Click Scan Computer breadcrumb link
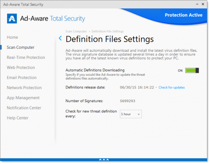Image resolution: width=210 pixels, height=164 pixels. (76, 32)
